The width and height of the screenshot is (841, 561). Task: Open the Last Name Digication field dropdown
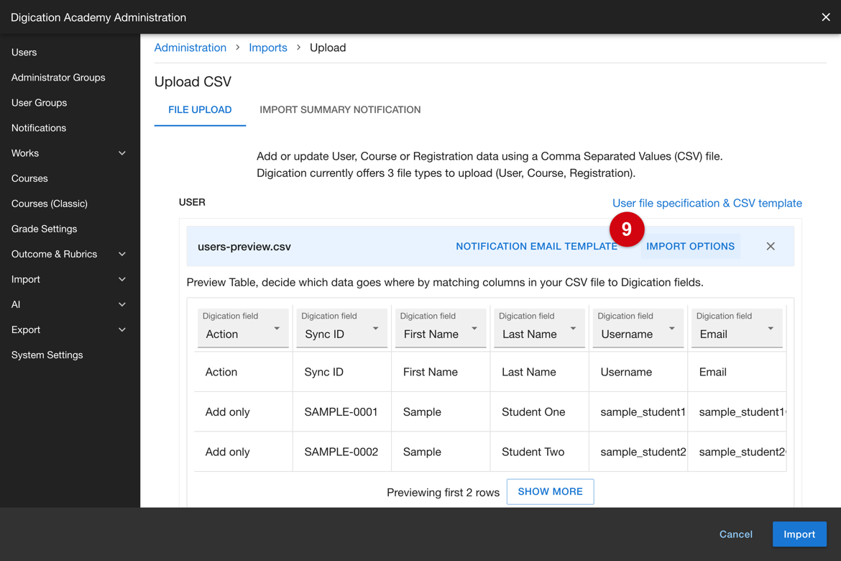pos(539,328)
